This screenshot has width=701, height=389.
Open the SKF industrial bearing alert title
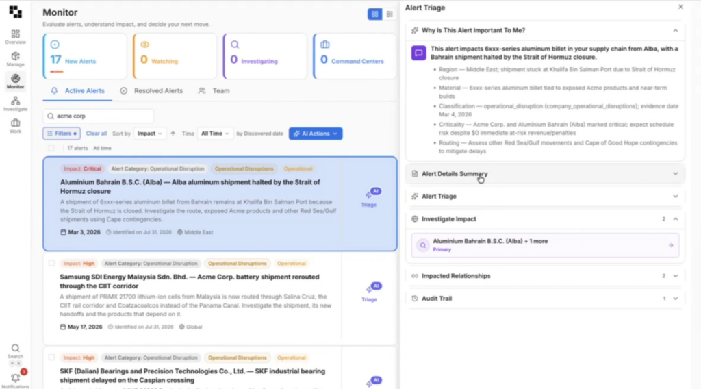tap(192, 375)
